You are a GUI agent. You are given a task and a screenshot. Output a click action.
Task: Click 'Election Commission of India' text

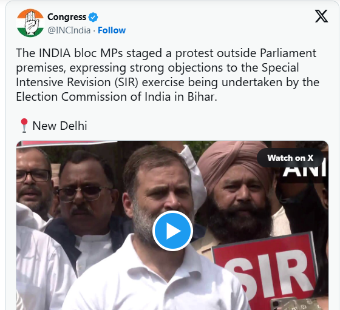(93, 97)
